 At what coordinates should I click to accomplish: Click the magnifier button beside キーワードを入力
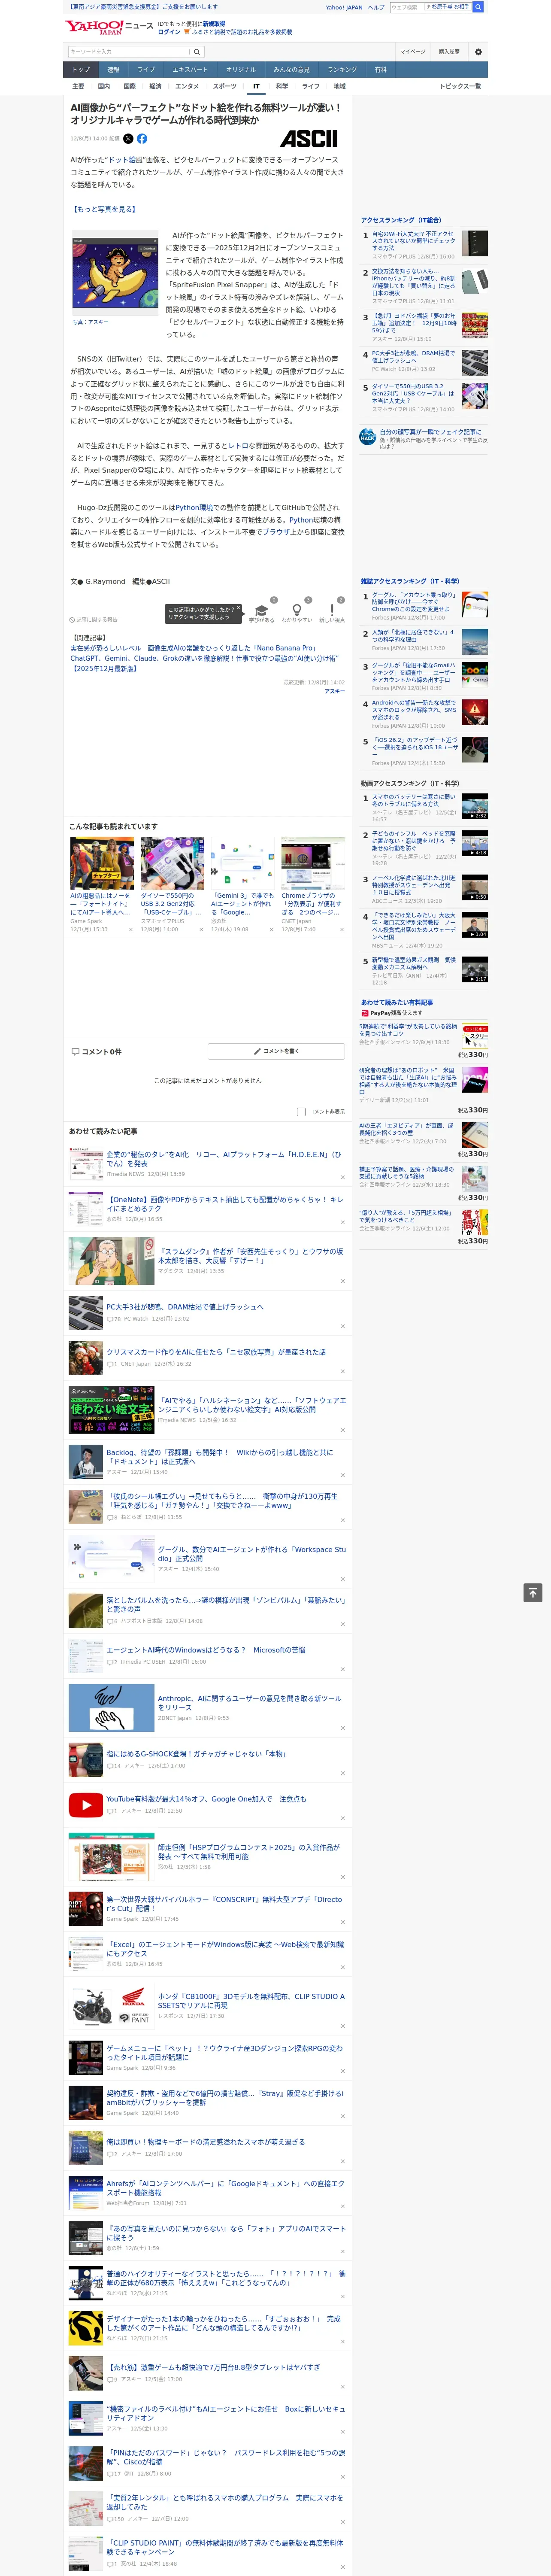coord(197,52)
